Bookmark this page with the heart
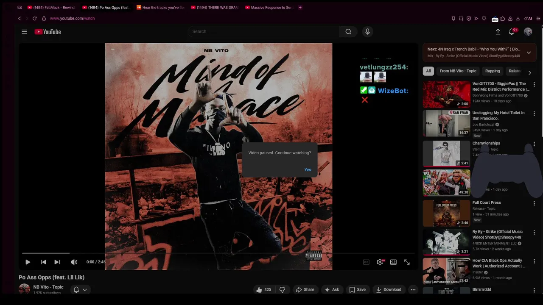This screenshot has height=305, width=543. pyautogui.click(x=484, y=19)
